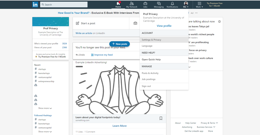
Task: Click Start a post box
Action: point(101,23)
